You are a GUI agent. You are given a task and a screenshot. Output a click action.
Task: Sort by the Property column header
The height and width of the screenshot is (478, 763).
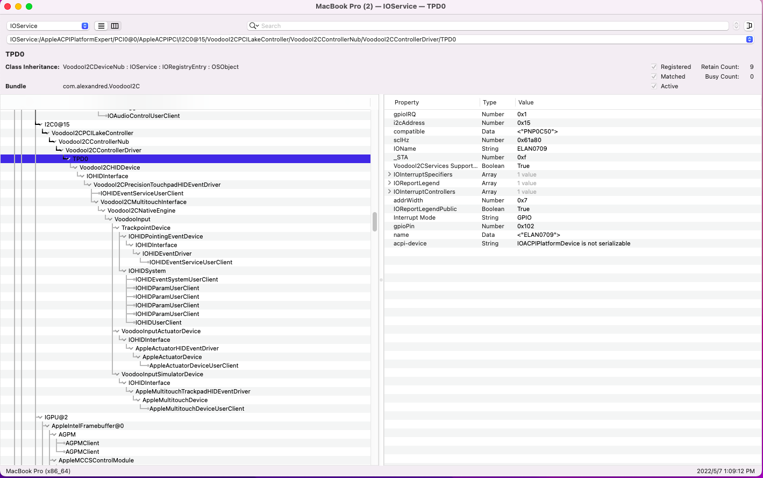tap(407, 102)
